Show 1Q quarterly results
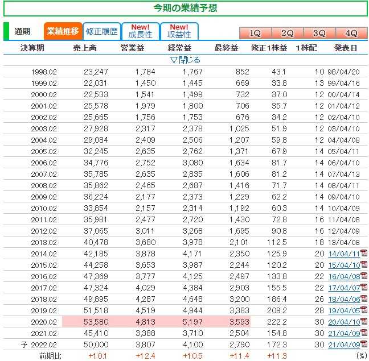 click(255, 33)
